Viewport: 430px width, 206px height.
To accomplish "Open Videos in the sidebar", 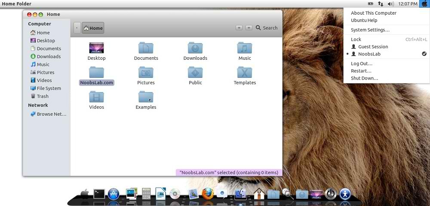I will (41, 80).
